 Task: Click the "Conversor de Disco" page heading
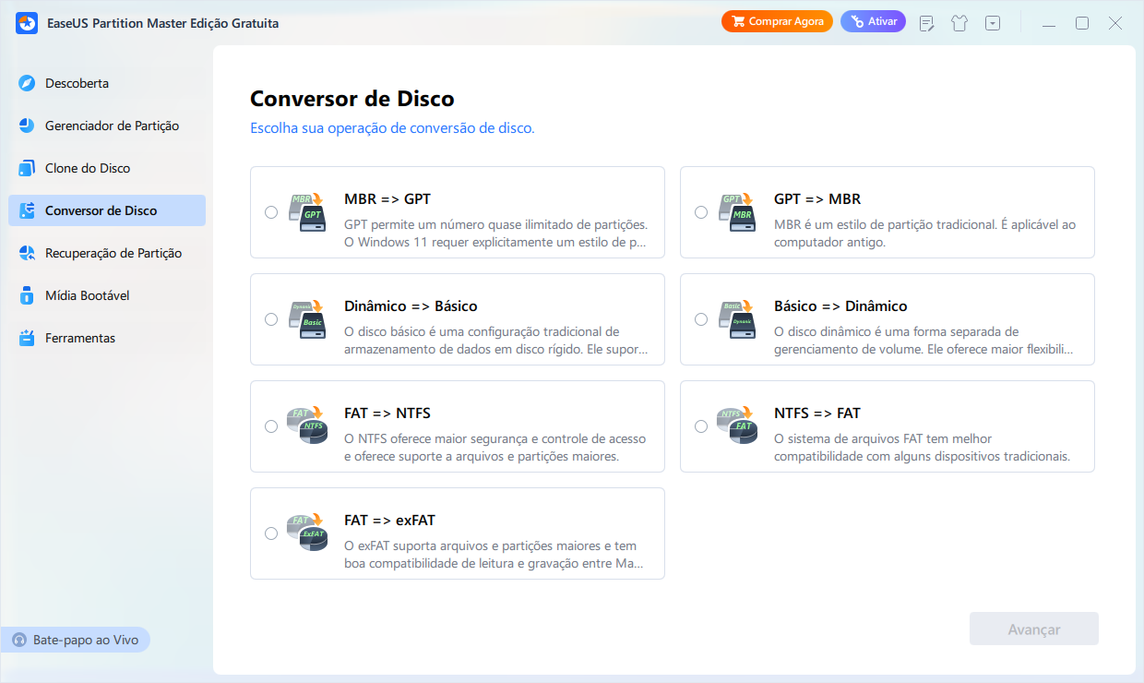pos(352,99)
